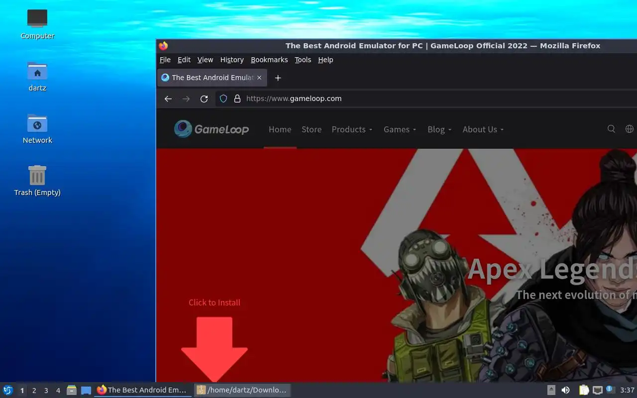637x398 pixels.
Task: Switch to workspace 3
Action: [46, 391]
